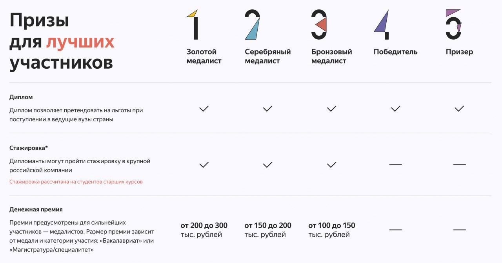
Task: Click Стажировка dash under Победитель
Action: [396, 165]
